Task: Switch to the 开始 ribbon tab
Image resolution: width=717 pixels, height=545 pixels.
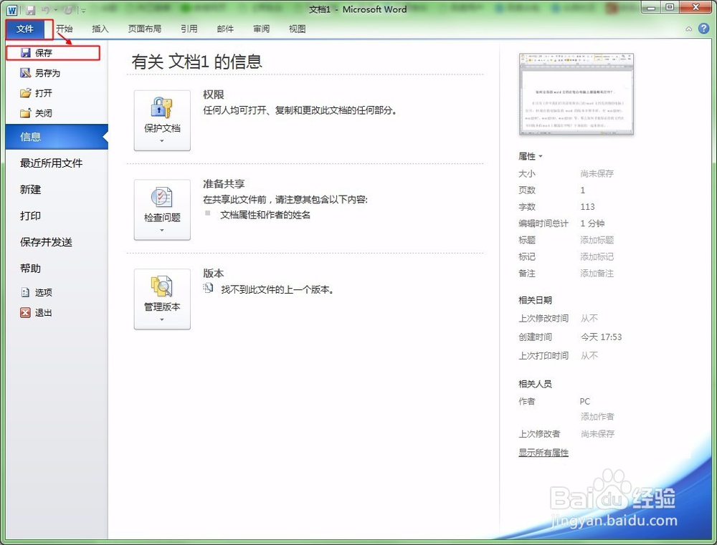Action: click(x=65, y=29)
